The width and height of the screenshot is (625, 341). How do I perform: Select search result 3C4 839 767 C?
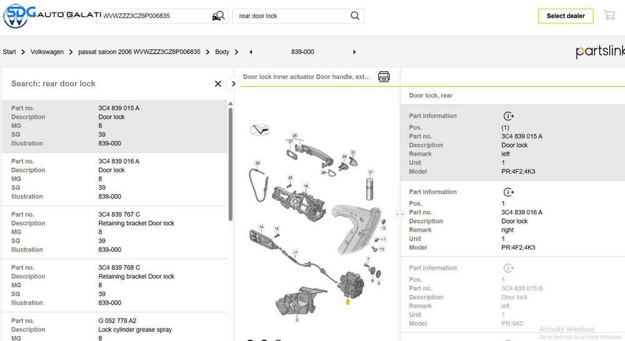[115, 232]
